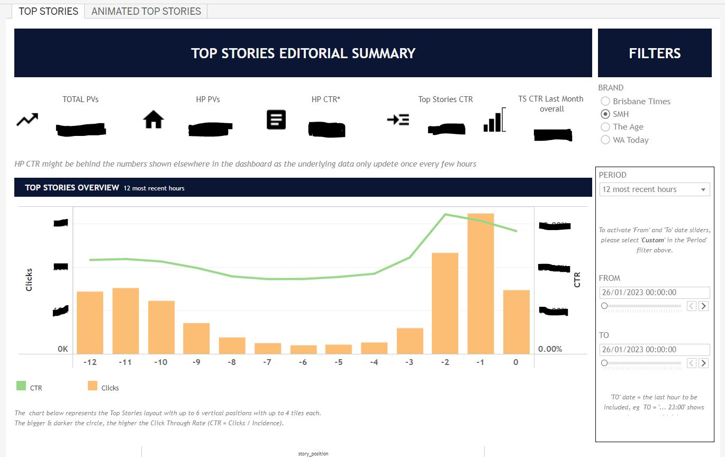Click the trending arrow icon beside TOTAL PVs

27,120
